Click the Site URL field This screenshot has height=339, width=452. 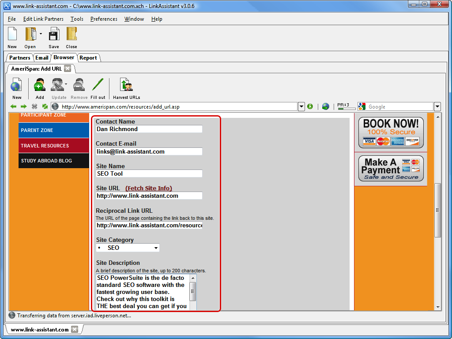pos(149,196)
